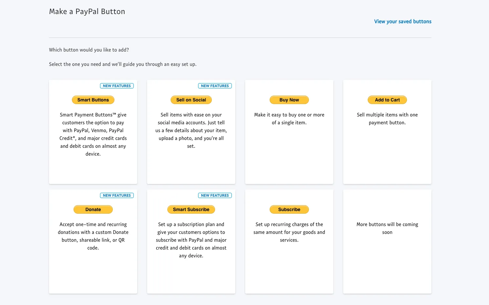The height and width of the screenshot is (305, 489).
Task: Click the Smart Payment Buttons description text
Action: point(93,134)
